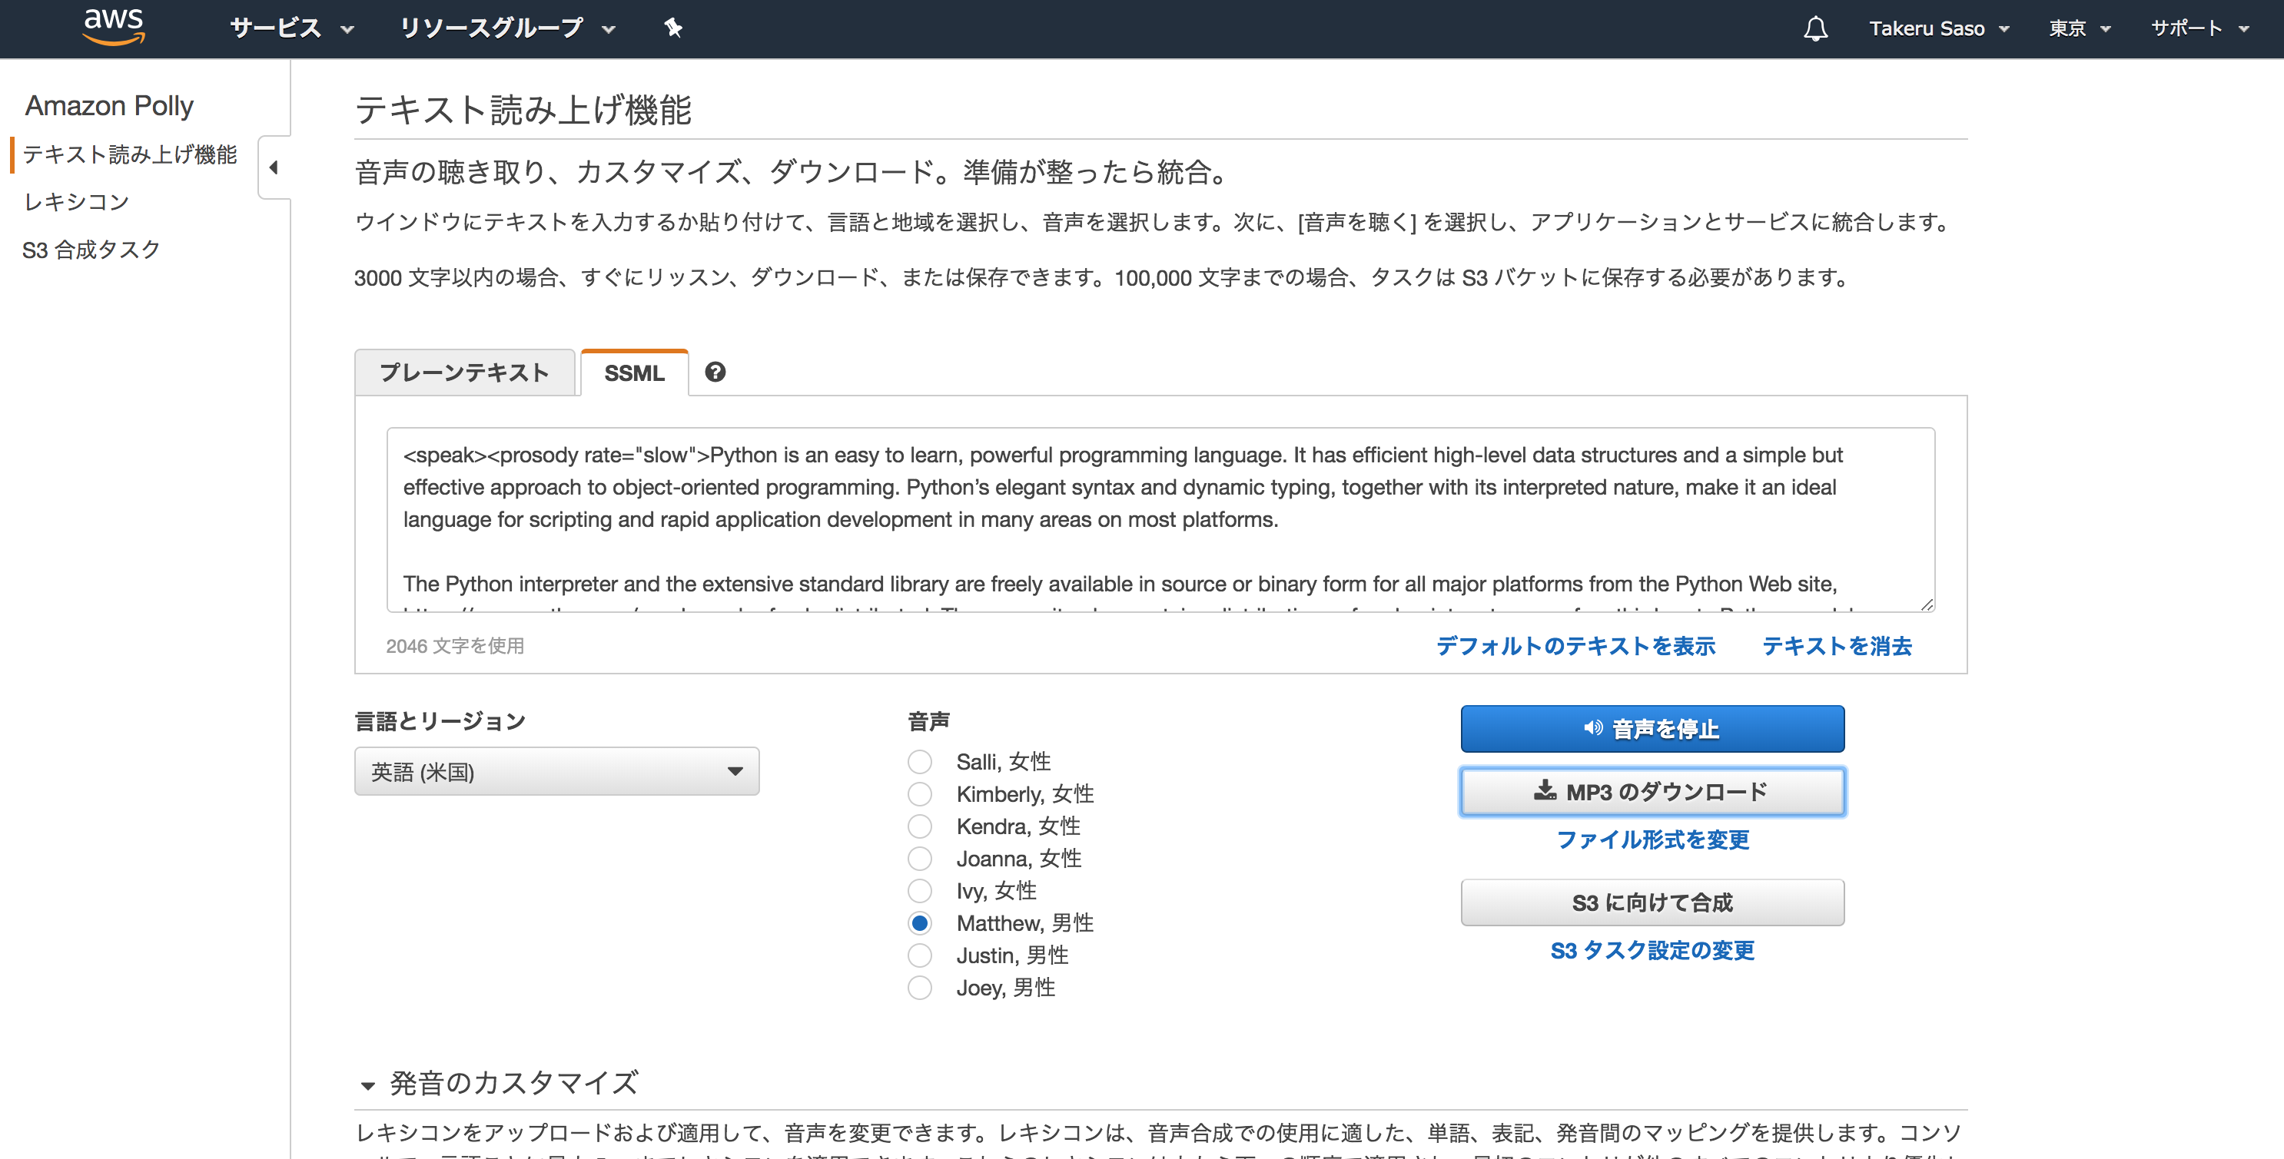Open レキシコン in the sidebar

click(76, 202)
